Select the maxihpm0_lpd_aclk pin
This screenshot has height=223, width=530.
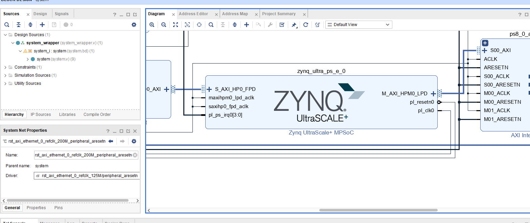tap(231, 98)
